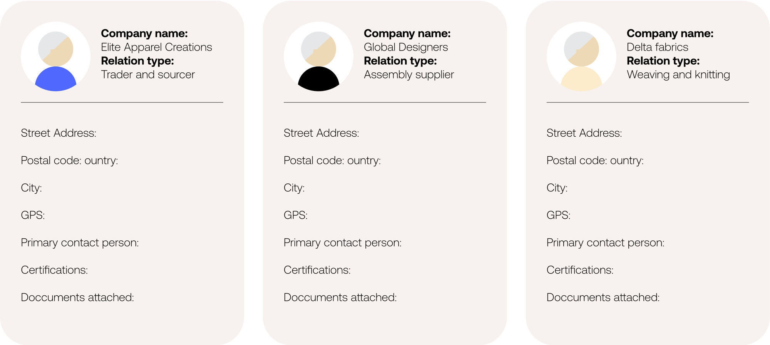The width and height of the screenshot is (770, 345).
Task: Click GPS field in Elite Apparel card
Action: pos(33,215)
